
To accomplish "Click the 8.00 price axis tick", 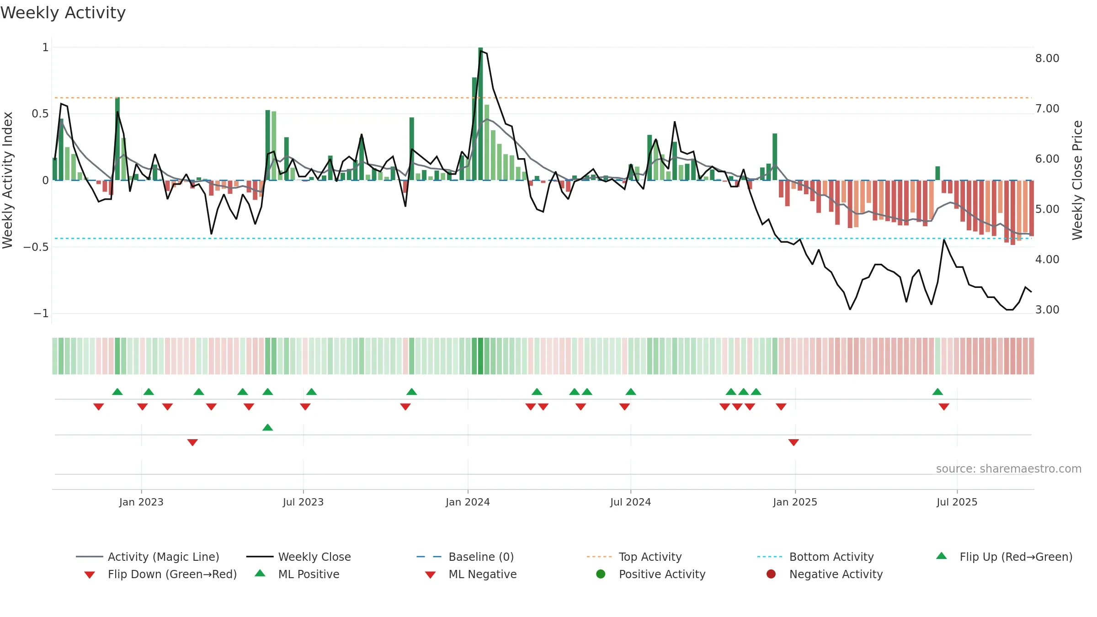I will point(1047,59).
